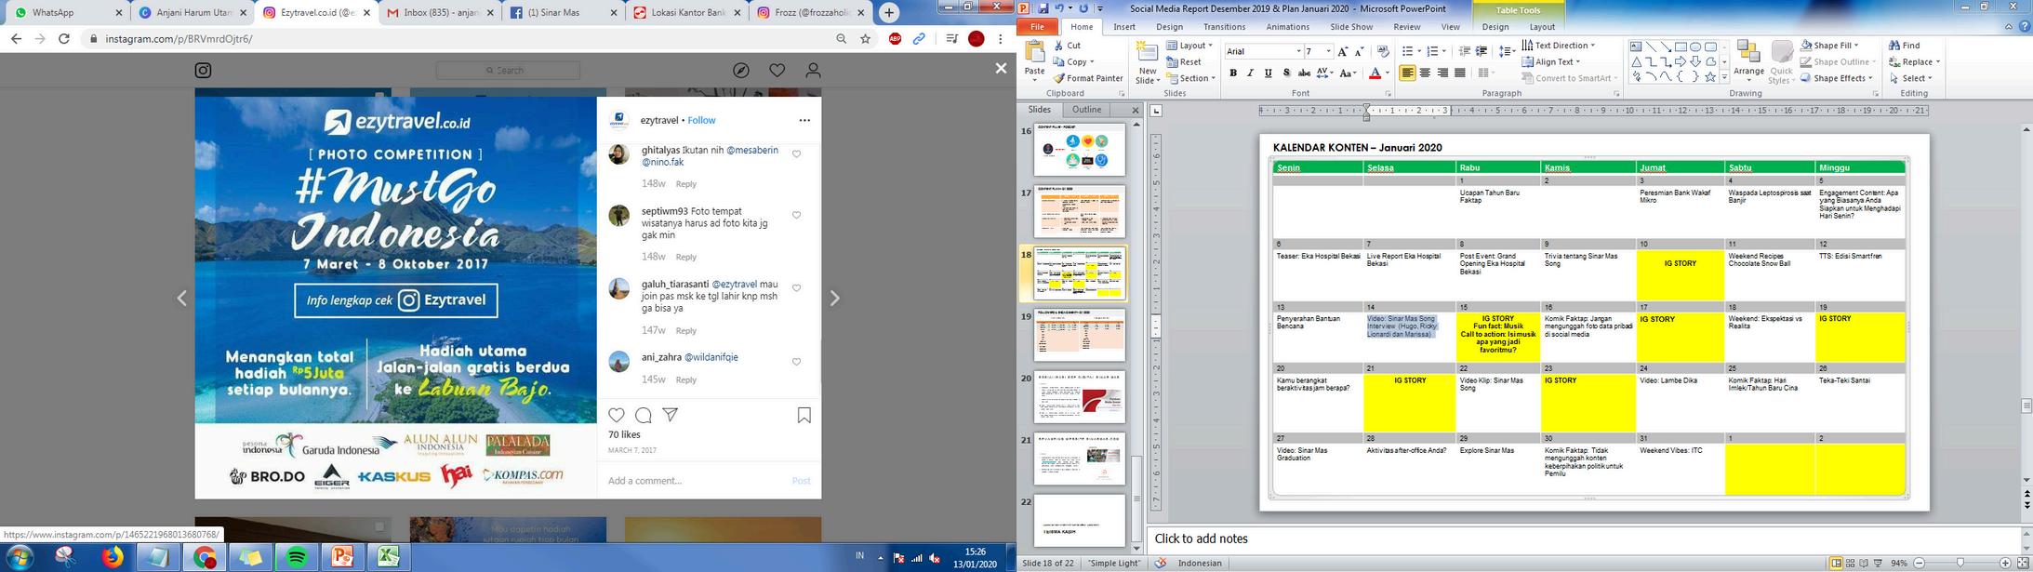2033x572 pixels.
Task: Click the share paper-plane icon under post
Action: (x=670, y=415)
